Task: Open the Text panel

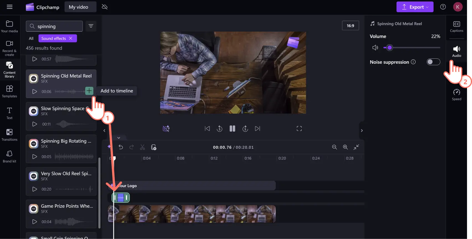Action: click(9, 113)
